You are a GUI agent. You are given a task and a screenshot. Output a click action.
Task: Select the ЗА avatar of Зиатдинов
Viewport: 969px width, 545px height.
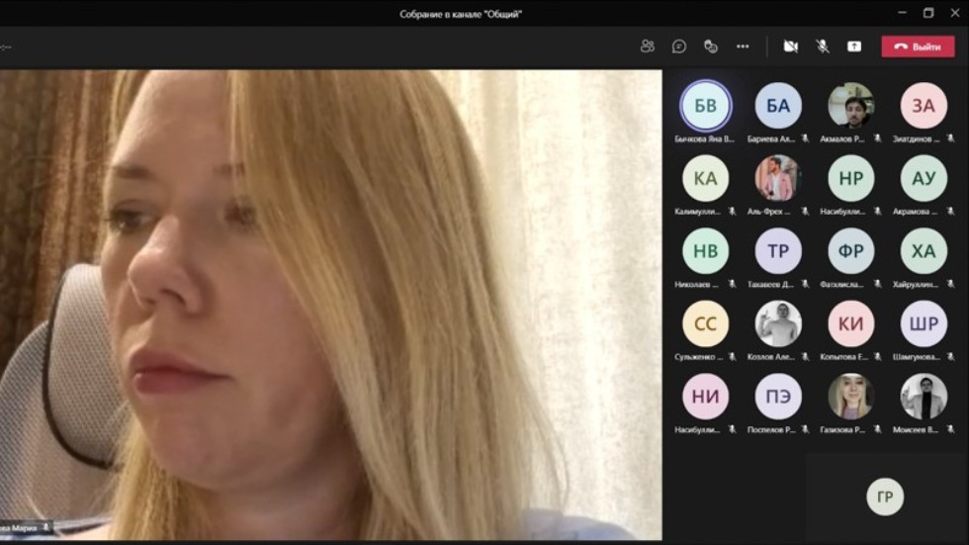coord(924,106)
